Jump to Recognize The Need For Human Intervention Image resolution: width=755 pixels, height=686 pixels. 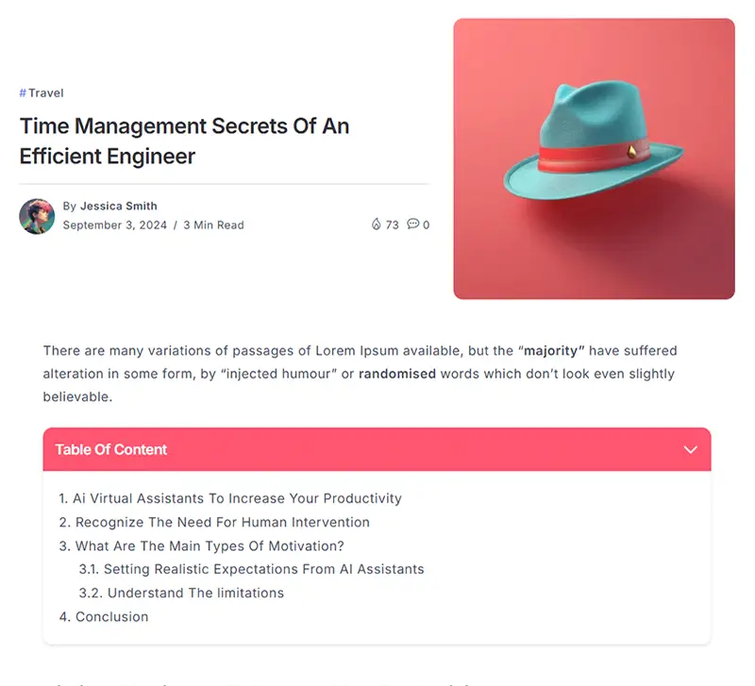click(x=214, y=523)
